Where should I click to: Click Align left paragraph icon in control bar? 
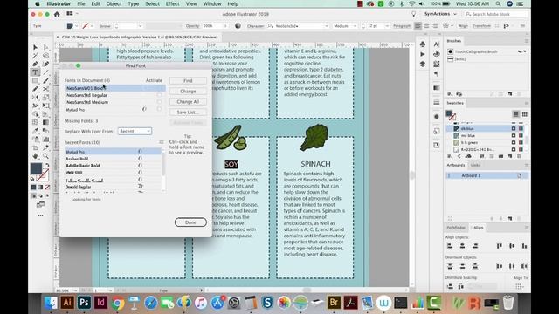tap(418, 26)
